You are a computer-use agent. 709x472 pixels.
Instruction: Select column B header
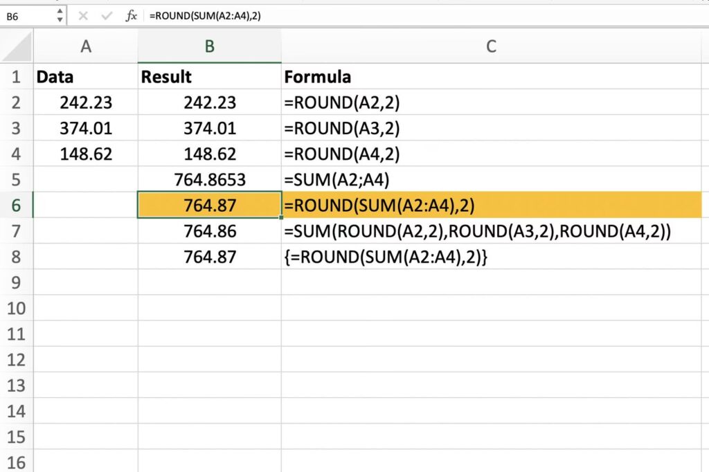point(209,46)
